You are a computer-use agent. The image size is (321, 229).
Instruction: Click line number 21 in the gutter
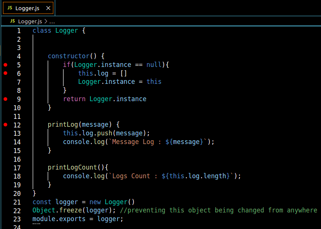[17, 202]
